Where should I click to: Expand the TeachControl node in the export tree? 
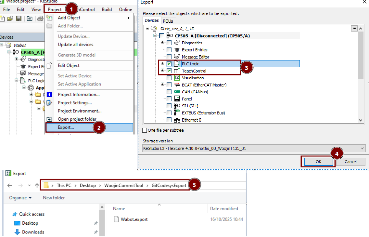pyautogui.click(x=162, y=71)
